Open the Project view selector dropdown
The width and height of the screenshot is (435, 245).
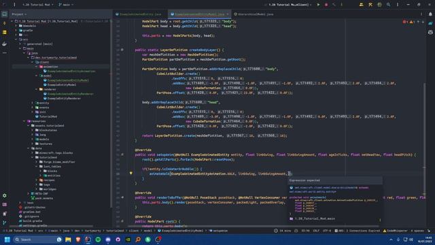(19, 14)
